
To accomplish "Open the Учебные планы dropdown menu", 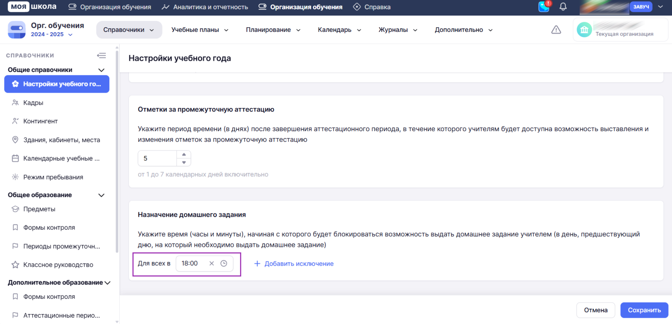I will pyautogui.click(x=200, y=30).
